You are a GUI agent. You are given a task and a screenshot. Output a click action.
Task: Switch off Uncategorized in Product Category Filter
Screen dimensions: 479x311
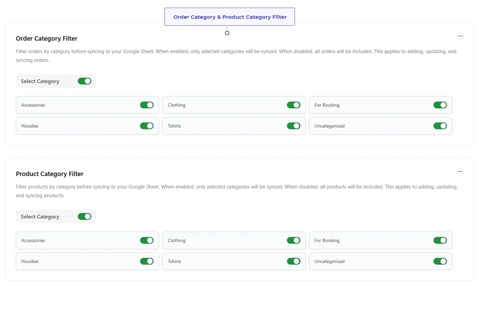[x=440, y=261]
